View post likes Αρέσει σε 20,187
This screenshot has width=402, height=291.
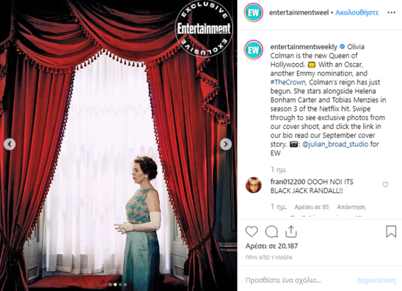[272, 246]
